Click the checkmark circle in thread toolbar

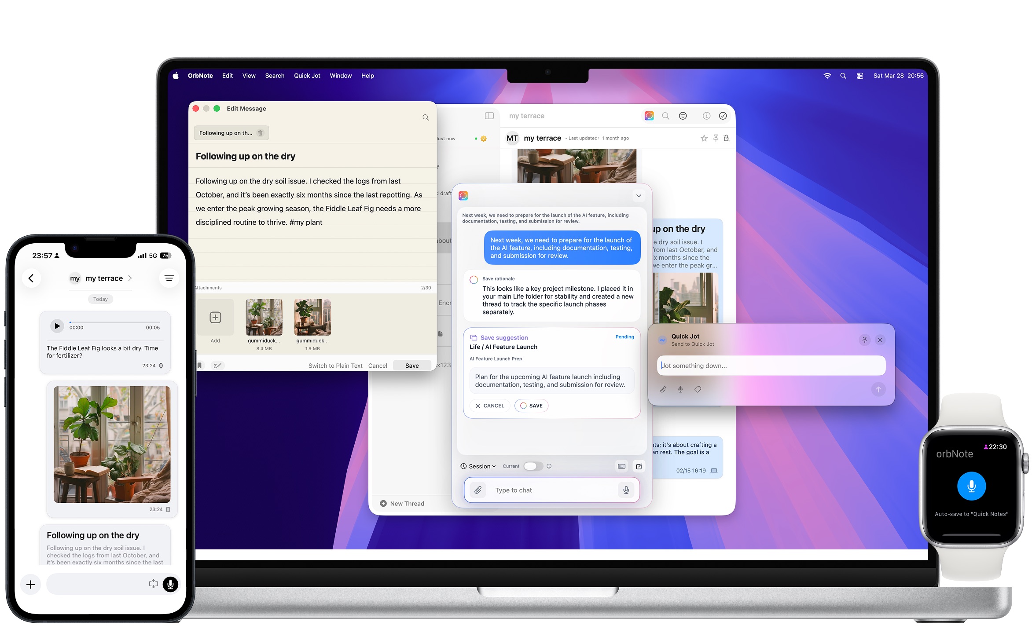pyautogui.click(x=723, y=116)
